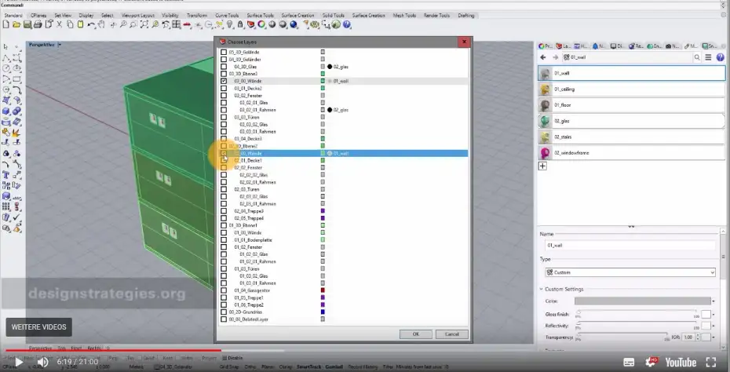The height and width of the screenshot is (372, 730).
Task: Click the light bulb Hide Objects icon
Action: pyautogui.click(x=229, y=24)
